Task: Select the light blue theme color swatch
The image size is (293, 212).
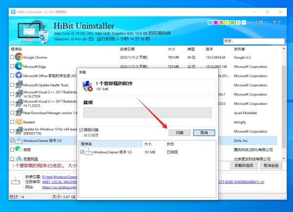Action: 210,22
